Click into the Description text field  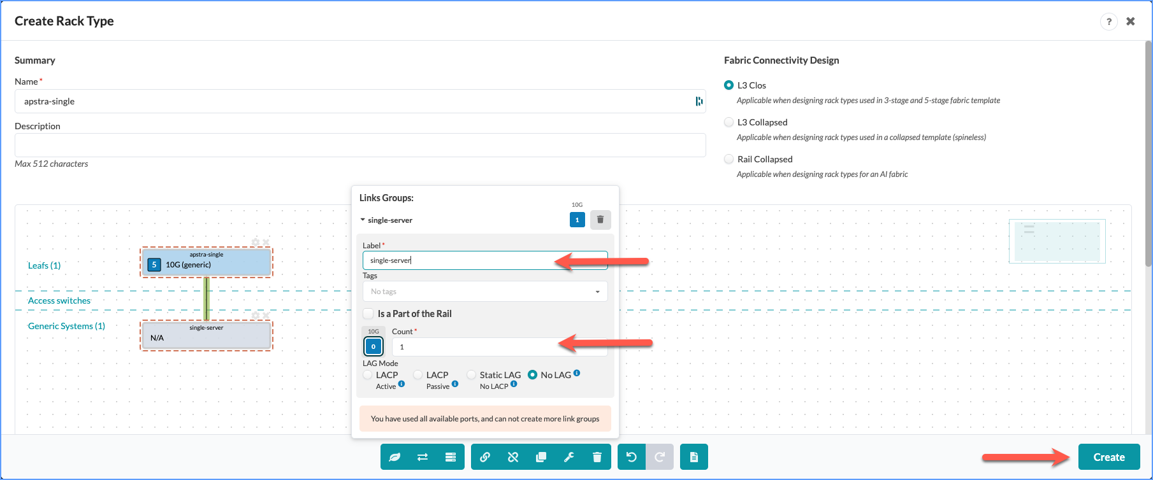coord(359,145)
